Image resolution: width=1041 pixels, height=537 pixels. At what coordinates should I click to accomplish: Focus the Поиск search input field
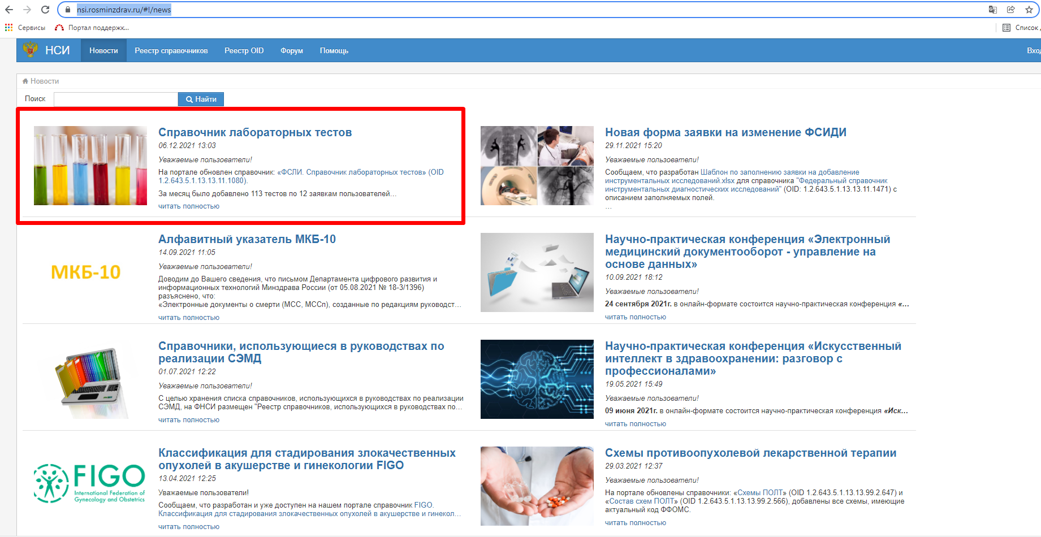point(116,99)
